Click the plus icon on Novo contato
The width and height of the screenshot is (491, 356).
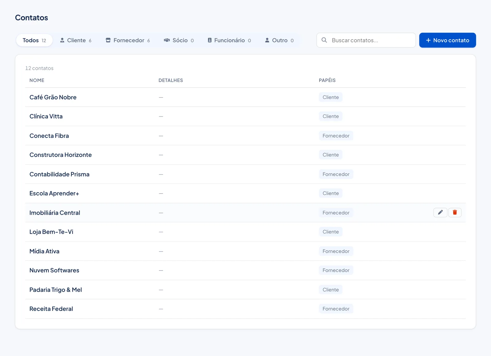coord(428,40)
